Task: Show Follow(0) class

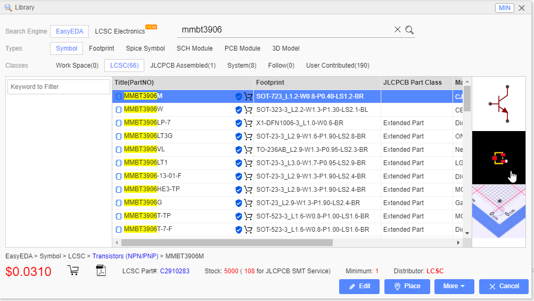Action: (281, 66)
